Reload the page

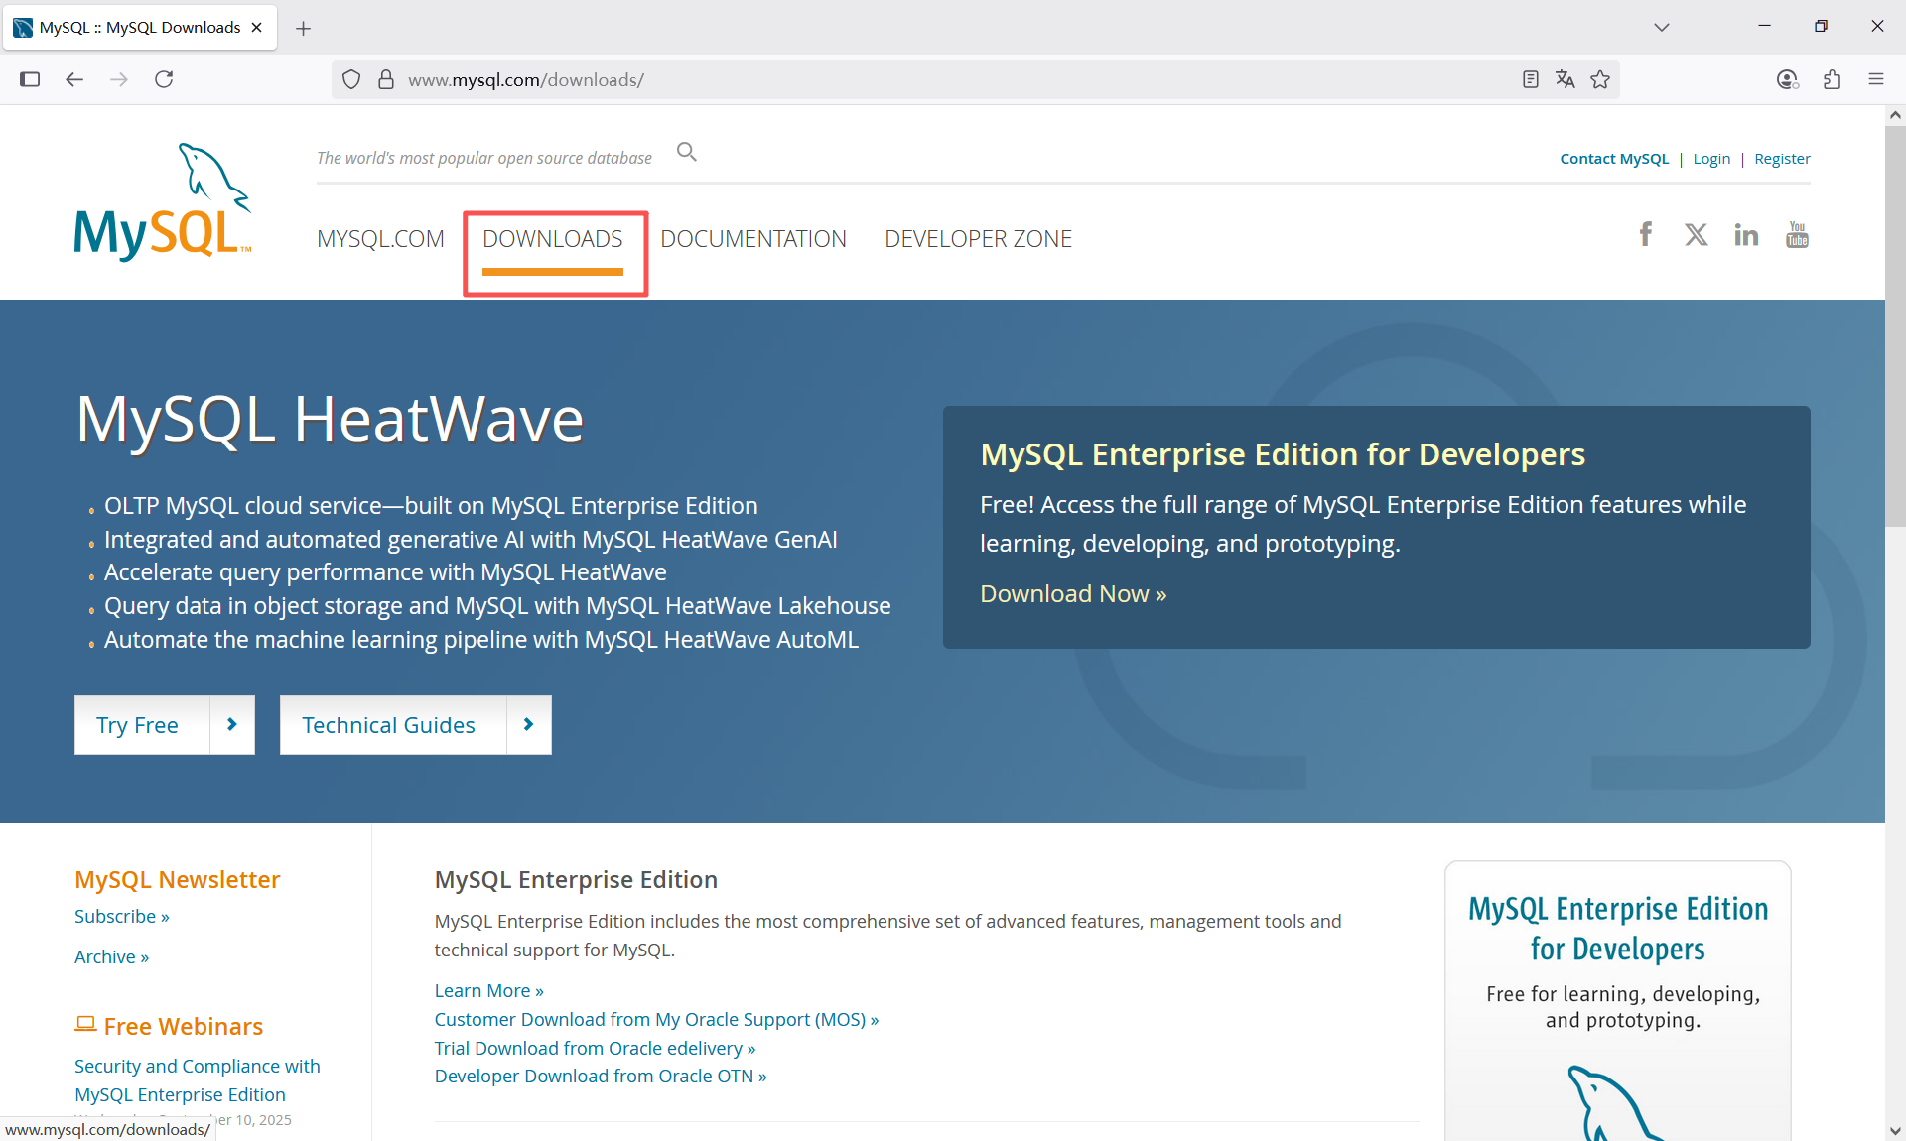tap(165, 79)
